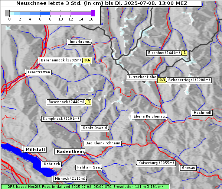
Task: Click the Ebene Reichenau label
Action: coord(149,116)
